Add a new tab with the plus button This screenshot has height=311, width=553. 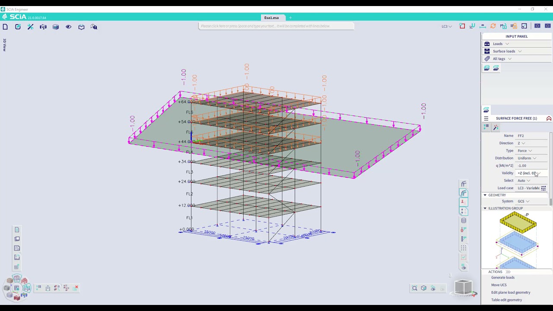[x=290, y=18]
